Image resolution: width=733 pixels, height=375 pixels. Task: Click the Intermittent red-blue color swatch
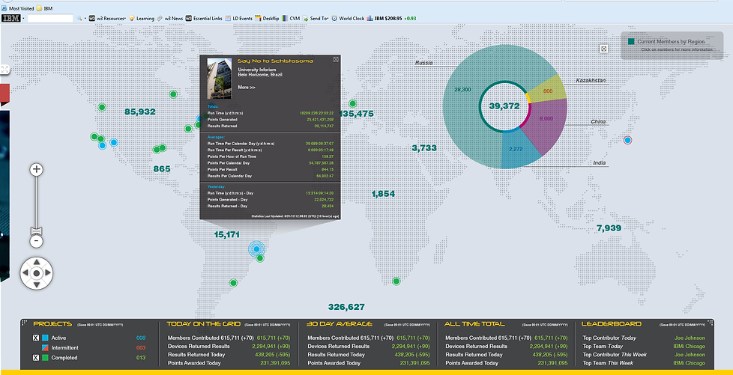(x=46, y=347)
